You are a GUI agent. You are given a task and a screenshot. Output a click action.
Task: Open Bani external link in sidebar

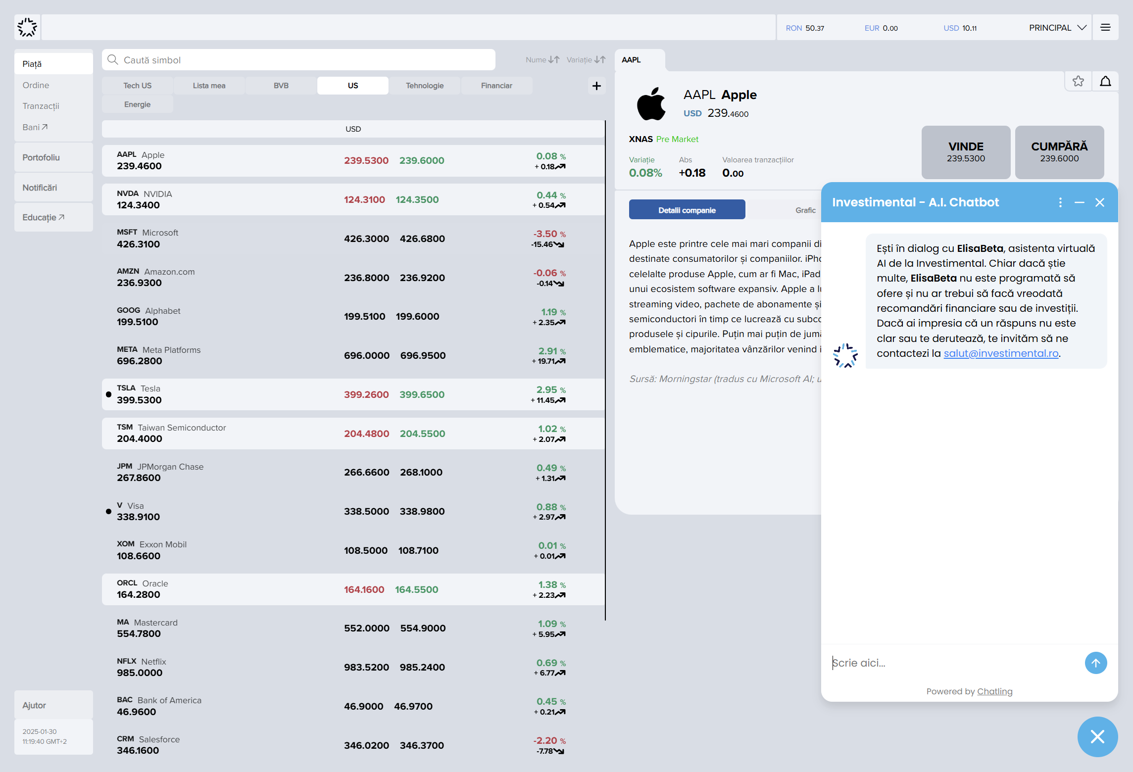[35, 127]
